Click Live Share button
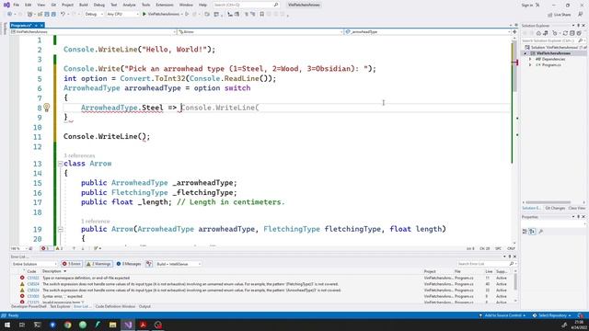Viewport: 589px width, 331px height. click(560, 15)
